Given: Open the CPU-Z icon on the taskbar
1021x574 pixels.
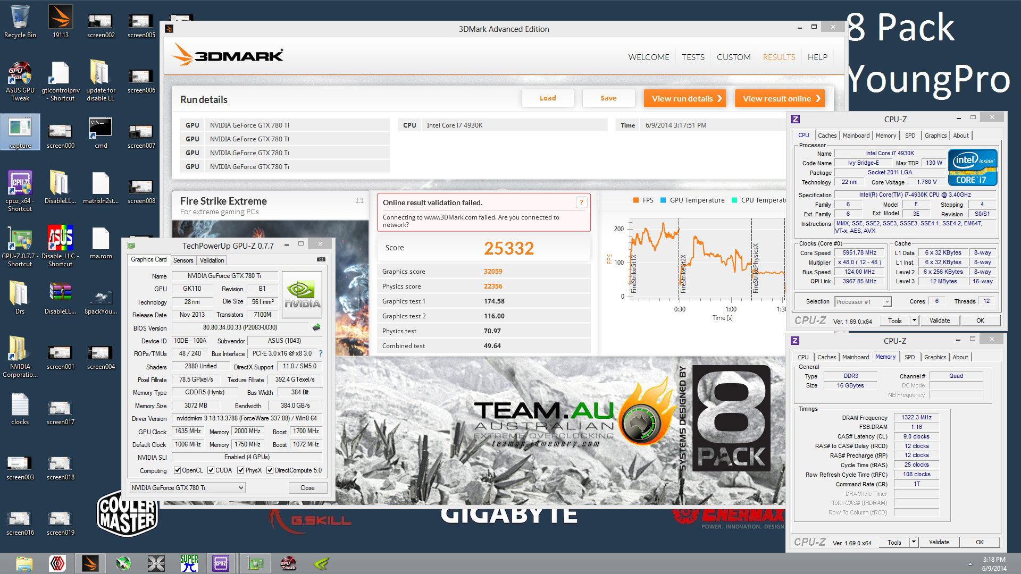Looking at the screenshot, I should (221, 563).
